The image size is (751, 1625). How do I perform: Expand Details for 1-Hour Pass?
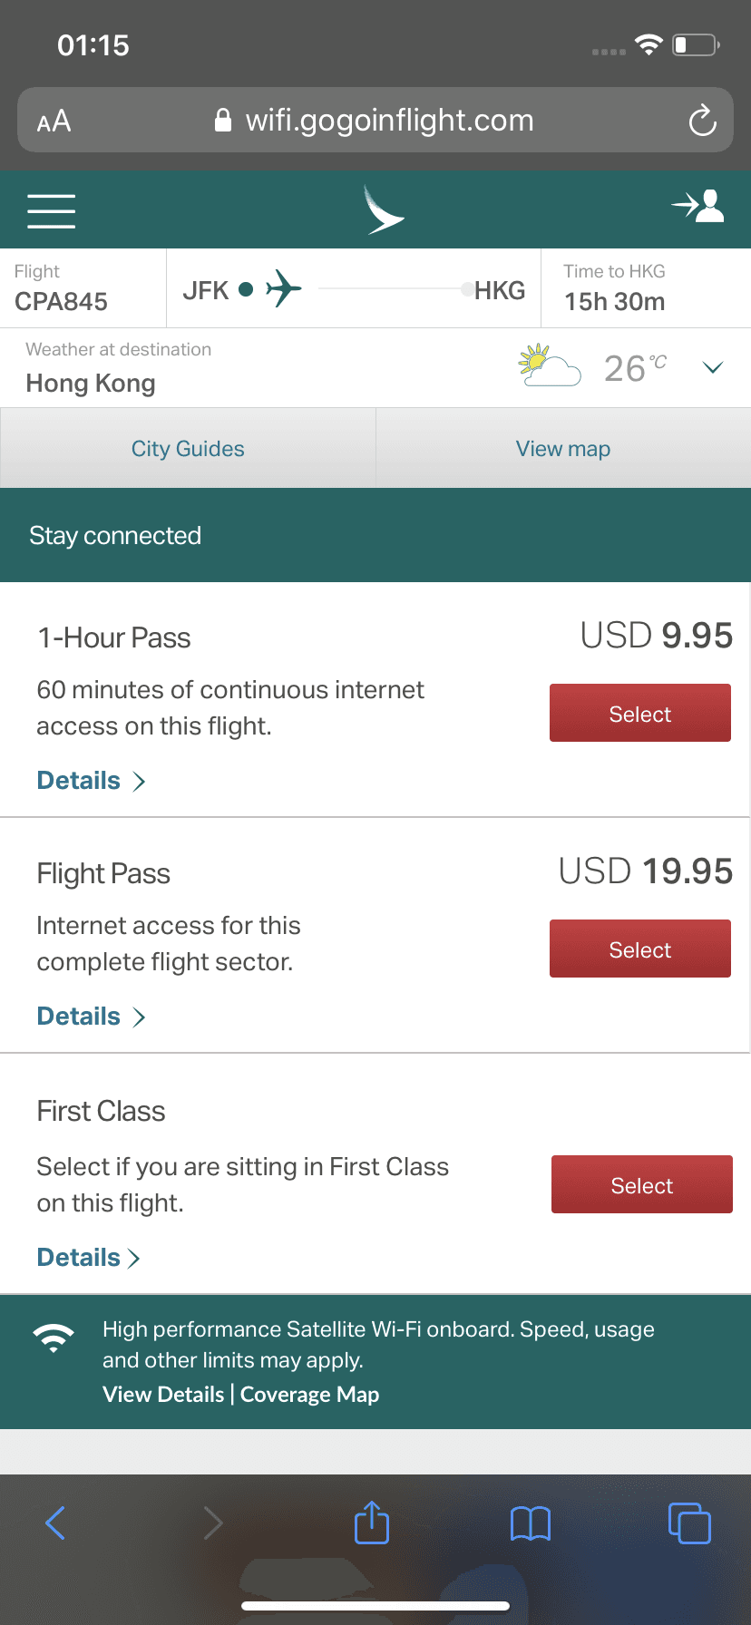pos(91,781)
